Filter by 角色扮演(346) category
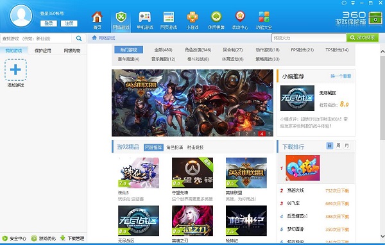The image size is (385, 245). [198, 50]
